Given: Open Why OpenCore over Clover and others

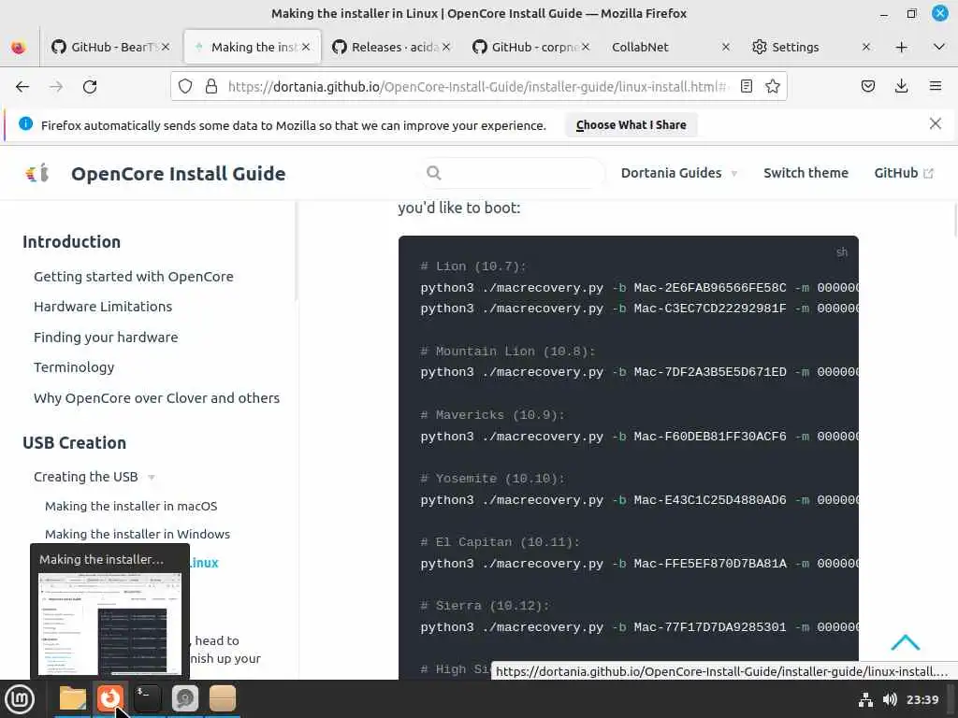Looking at the screenshot, I should point(156,398).
